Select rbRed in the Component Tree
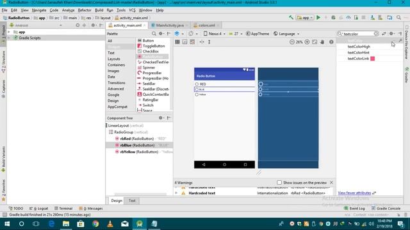The height and width of the screenshot is (230, 410). tap(140, 139)
